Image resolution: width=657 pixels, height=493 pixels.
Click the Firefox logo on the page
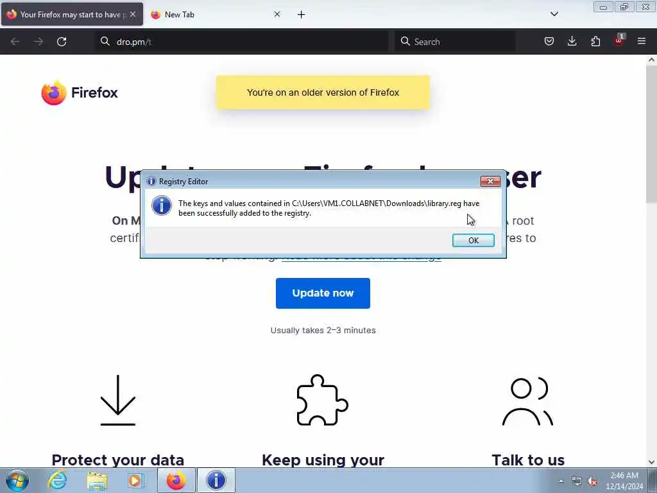coord(79,92)
